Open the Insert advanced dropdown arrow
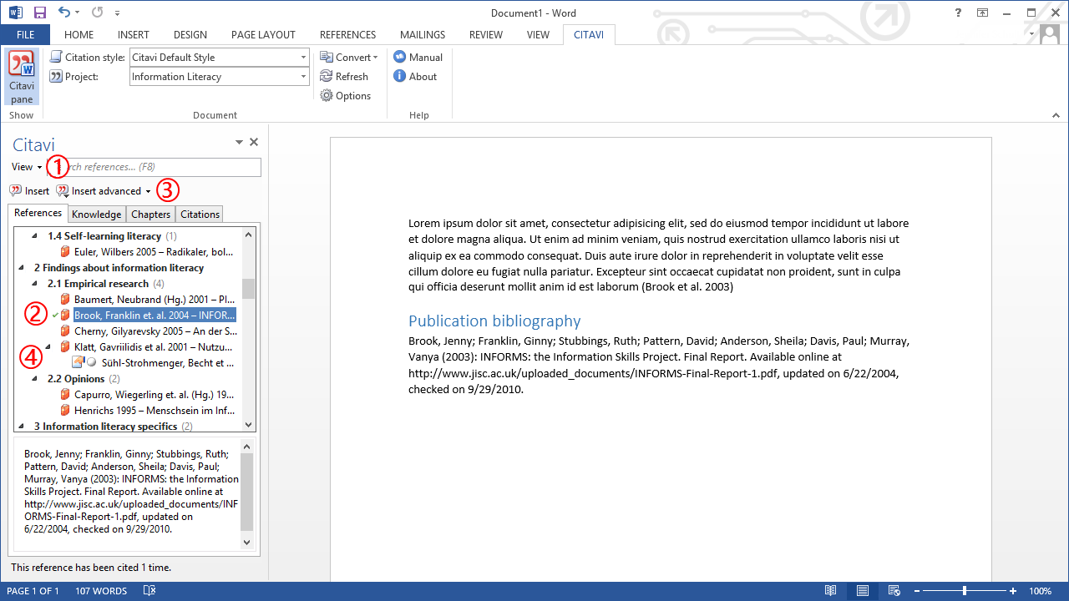Screen dimensions: 1069x601 pos(149,192)
